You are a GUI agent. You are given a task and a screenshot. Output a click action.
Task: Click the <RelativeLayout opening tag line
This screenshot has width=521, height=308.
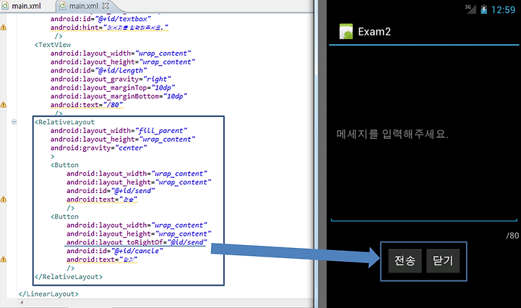(64, 121)
